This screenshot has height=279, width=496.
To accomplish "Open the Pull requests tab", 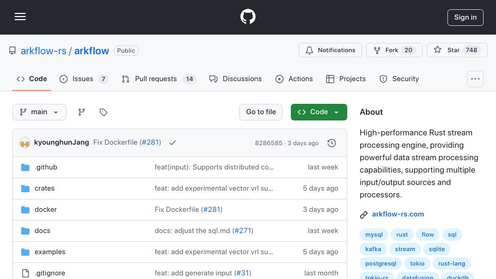I will [159, 79].
